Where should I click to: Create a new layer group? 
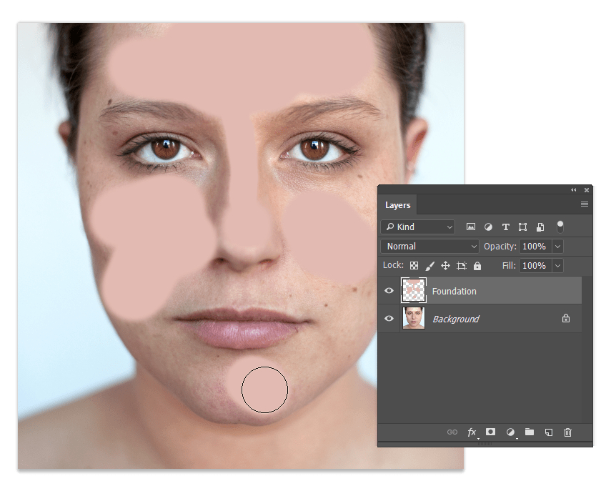[x=530, y=432]
